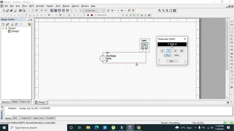This screenshot has width=234, height=131.
Task: Collapse the Design1 root tree node
Action: point(3,28)
